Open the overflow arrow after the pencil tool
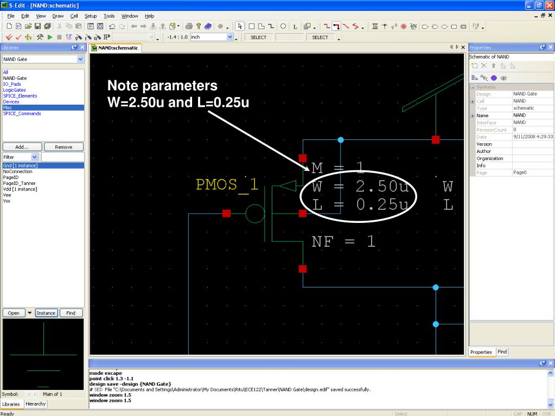Viewport: 555px width, 416px height. 483,27
